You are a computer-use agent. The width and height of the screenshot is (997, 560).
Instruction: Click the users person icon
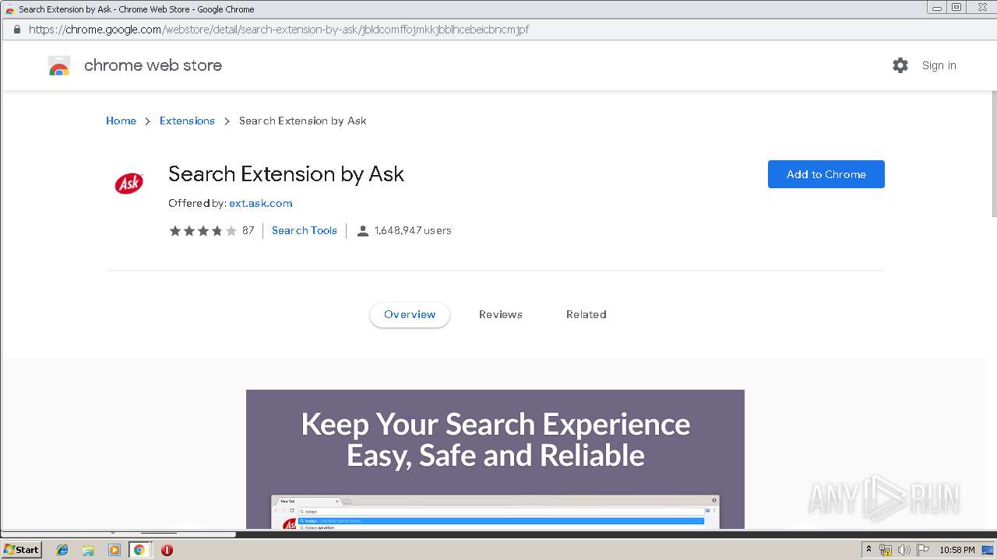[x=363, y=231]
